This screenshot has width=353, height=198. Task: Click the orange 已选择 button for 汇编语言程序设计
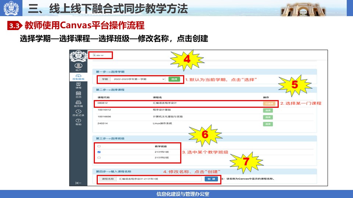point(269,104)
